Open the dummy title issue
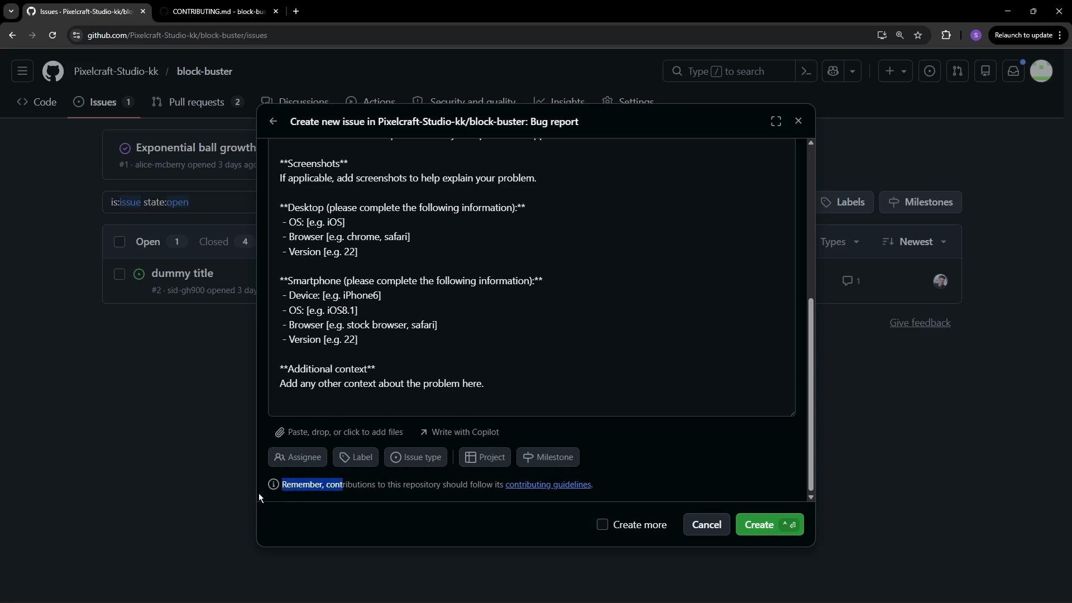The image size is (1072, 603). [x=182, y=273]
